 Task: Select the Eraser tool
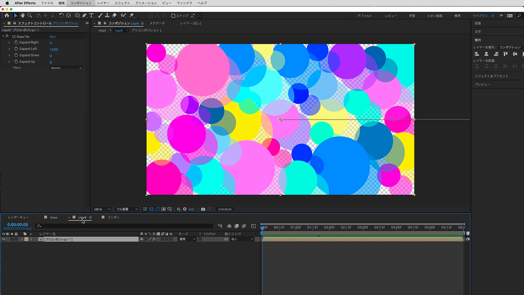point(114,16)
